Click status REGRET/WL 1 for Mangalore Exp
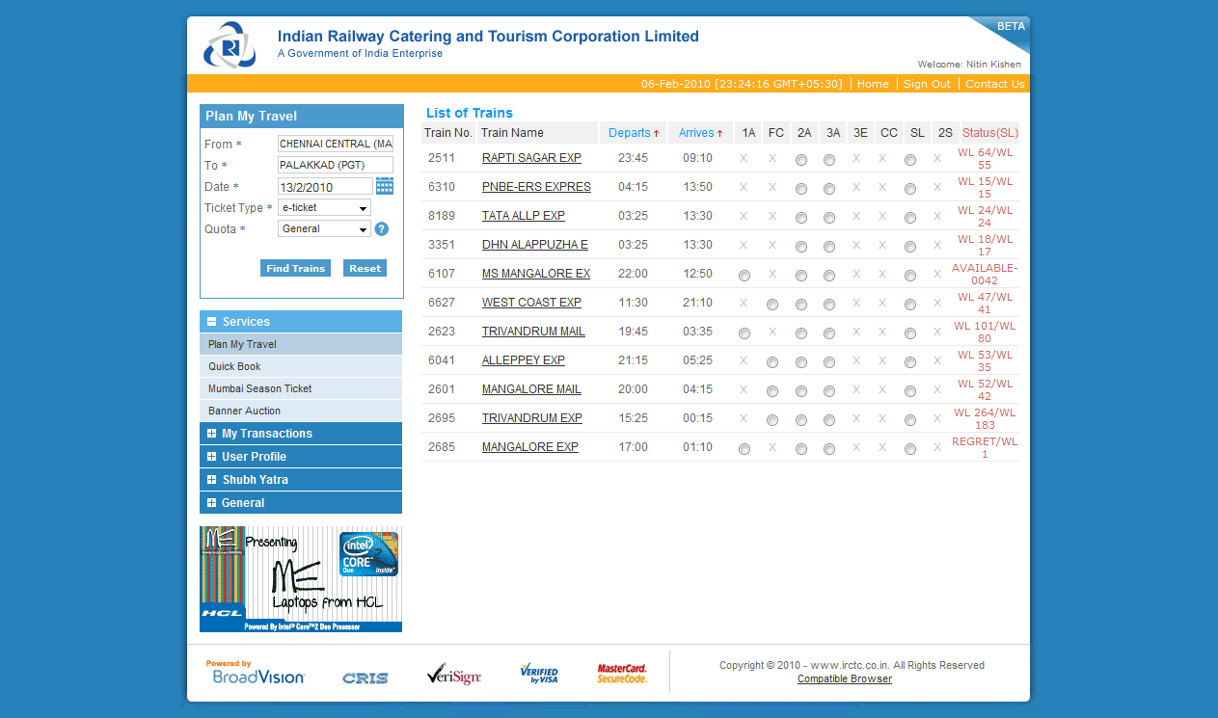1218x718 pixels. [x=985, y=447]
